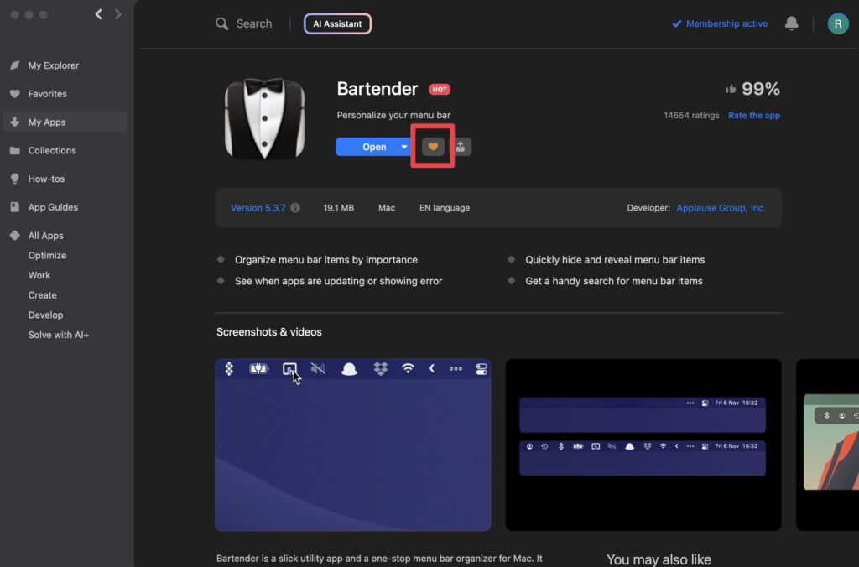This screenshot has width=859, height=567.
Task: Open the partially visible third screenshot
Action: [827, 445]
